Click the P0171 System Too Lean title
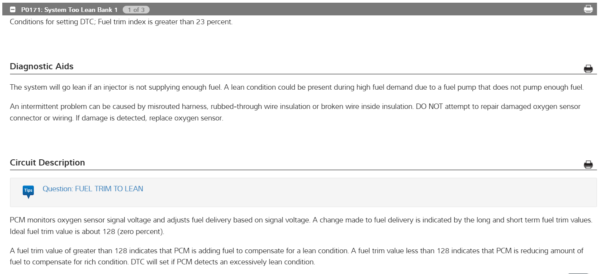The width and height of the screenshot is (602, 274). point(69,10)
